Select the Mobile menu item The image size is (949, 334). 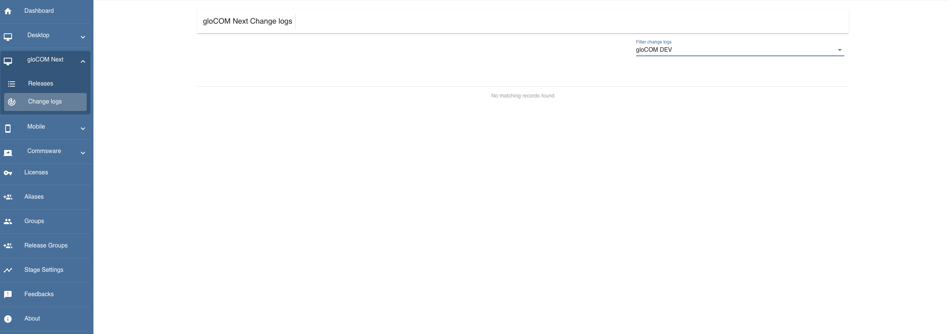click(36, 127)
